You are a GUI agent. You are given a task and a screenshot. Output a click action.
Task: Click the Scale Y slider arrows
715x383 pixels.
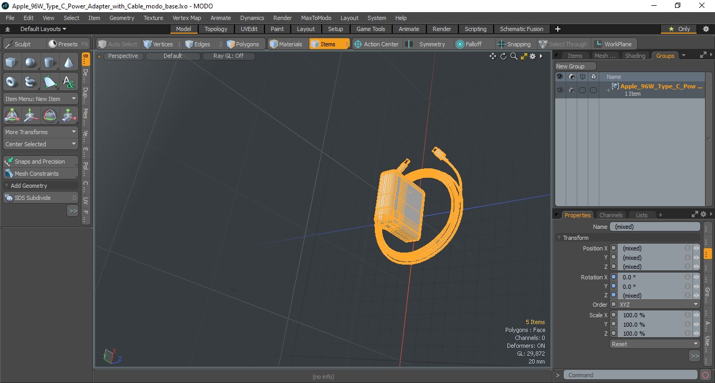click(x=697, y=325)
